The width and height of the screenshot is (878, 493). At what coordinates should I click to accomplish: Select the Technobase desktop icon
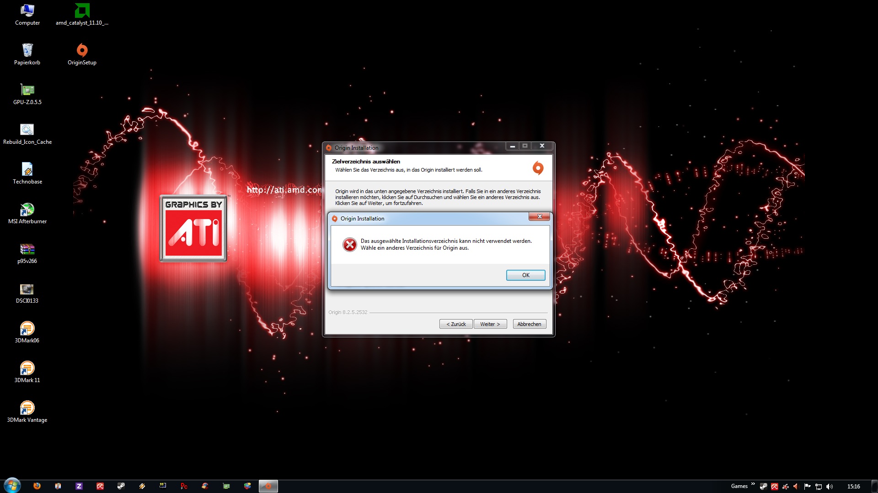pyautogui.click(x=27, y=173)
